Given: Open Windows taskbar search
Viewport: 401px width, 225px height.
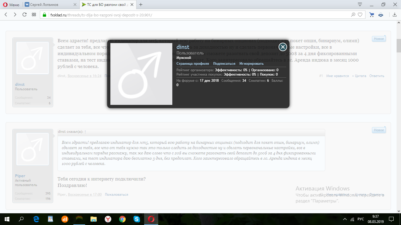Looking at the screenshot, I should coord(21,219).
